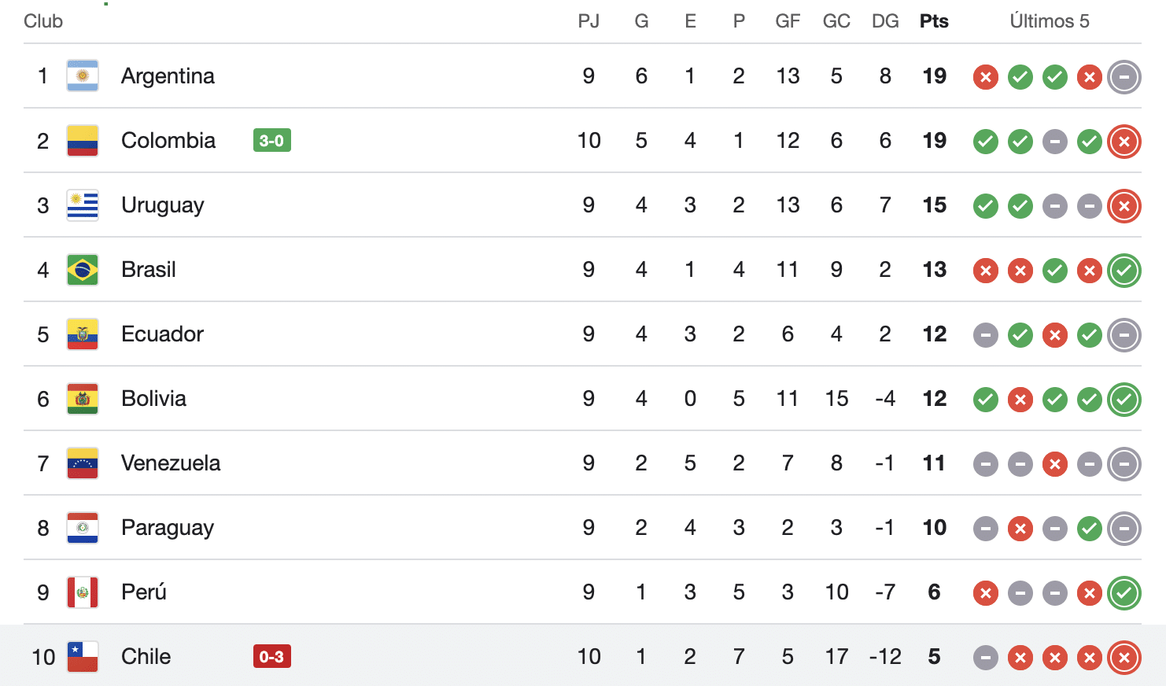The image size is (1166, 686).
Task: Click the Argentina flag icon
Action: click(83, 76)
